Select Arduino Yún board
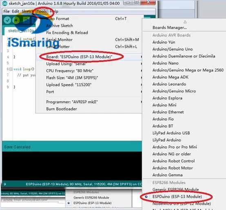This screenshot has height=210, width=226. click(164, 42)
